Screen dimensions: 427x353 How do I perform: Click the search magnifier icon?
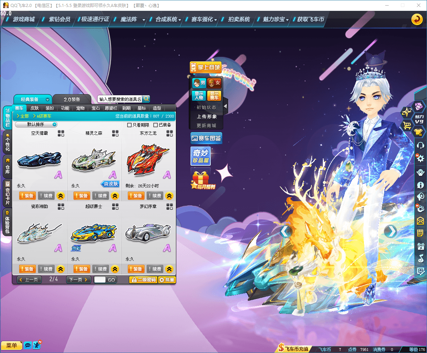click(146, 99)
